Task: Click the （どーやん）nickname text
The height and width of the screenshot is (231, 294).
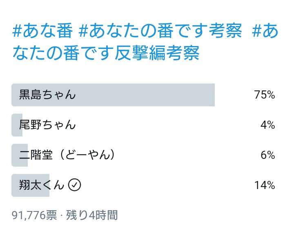Action: coord(87,155)
